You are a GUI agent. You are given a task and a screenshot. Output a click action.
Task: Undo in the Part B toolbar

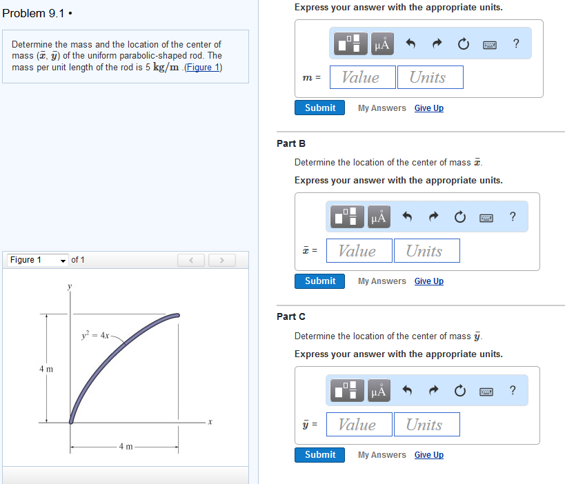(407, 216)
